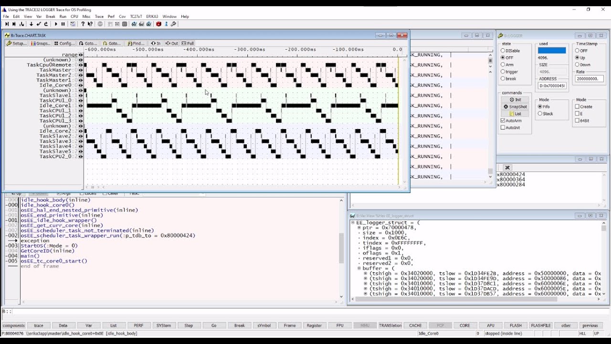Viewport: 611px width, 344px height.
Task: Click the Up loop arrow toolbar icon
Action: (46, 24)
